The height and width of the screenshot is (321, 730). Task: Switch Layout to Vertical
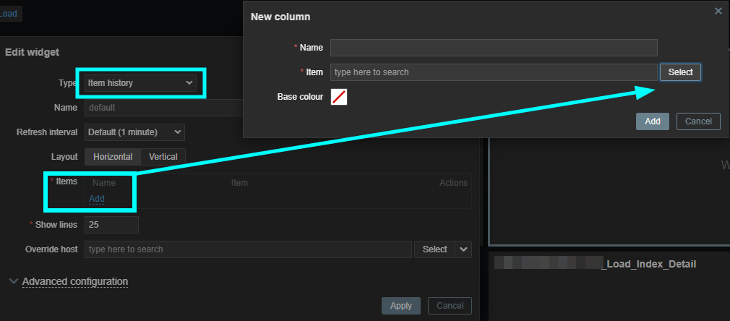pos(163,157)
